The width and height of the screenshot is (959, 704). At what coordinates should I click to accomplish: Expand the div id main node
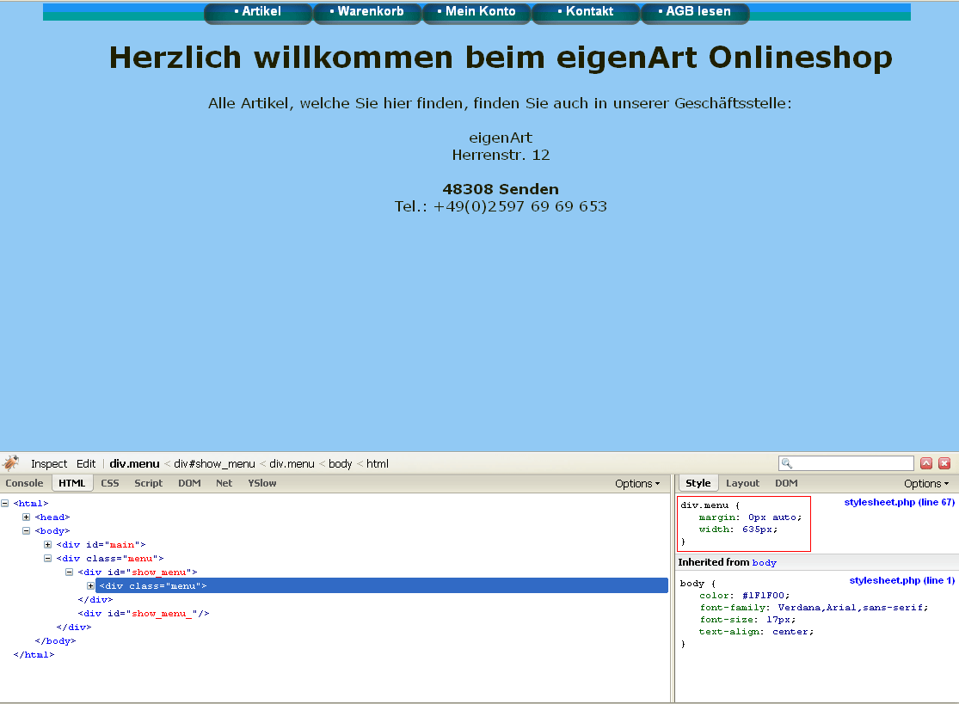pos(47,545)
